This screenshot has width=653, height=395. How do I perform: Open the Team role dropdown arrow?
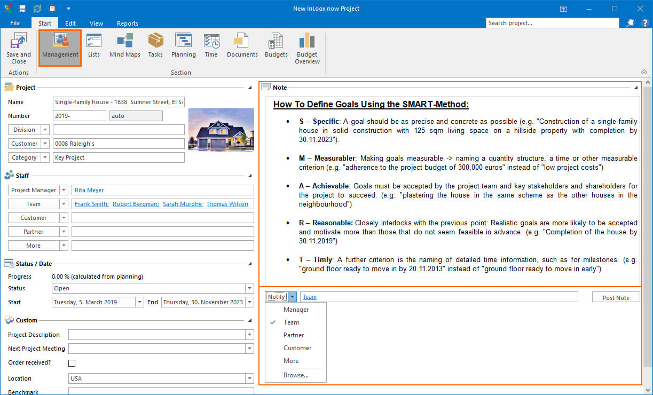[64, 204]
